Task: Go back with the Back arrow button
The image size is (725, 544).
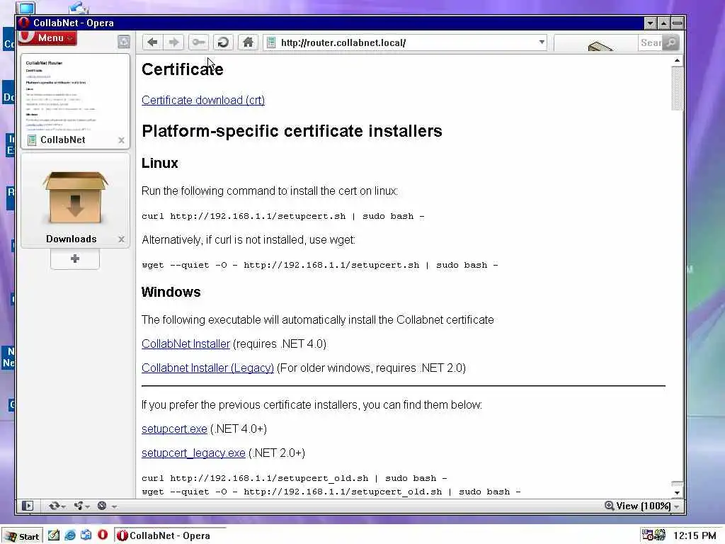Action: click(x=152, y=42)
